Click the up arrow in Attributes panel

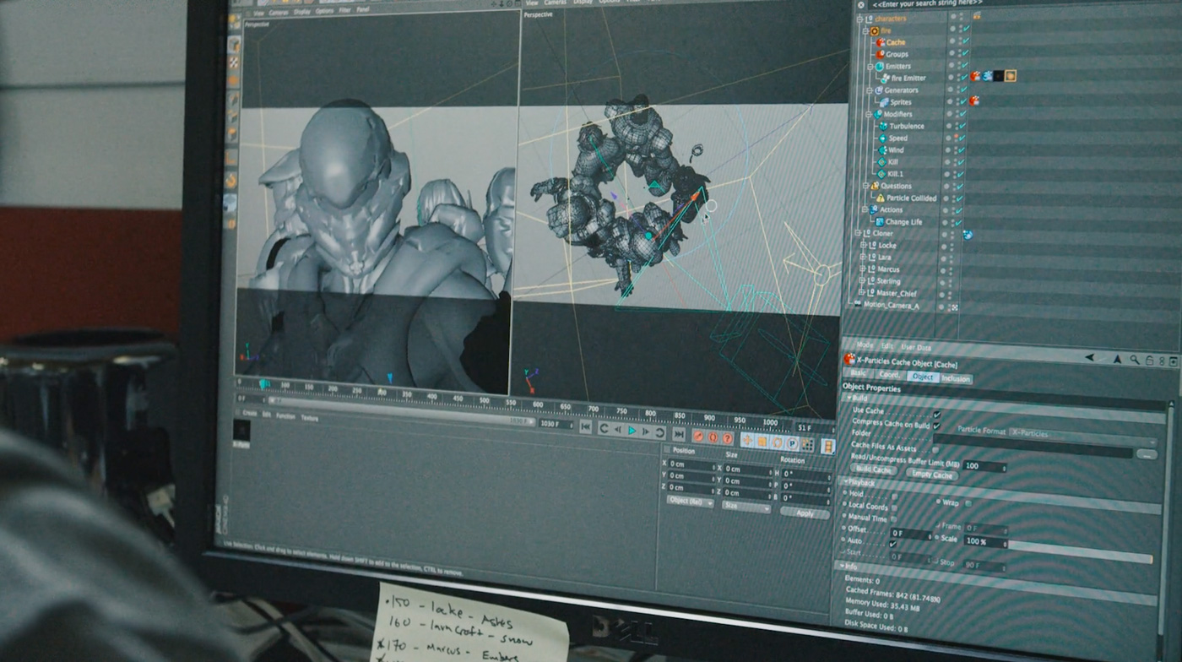click(x=1117, y=359)
